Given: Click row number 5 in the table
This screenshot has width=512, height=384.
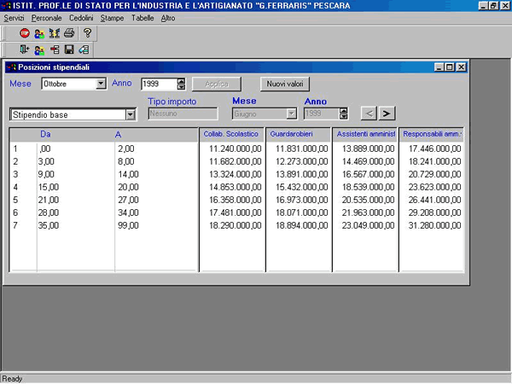Looking at the screenshot, I should 15,200.
